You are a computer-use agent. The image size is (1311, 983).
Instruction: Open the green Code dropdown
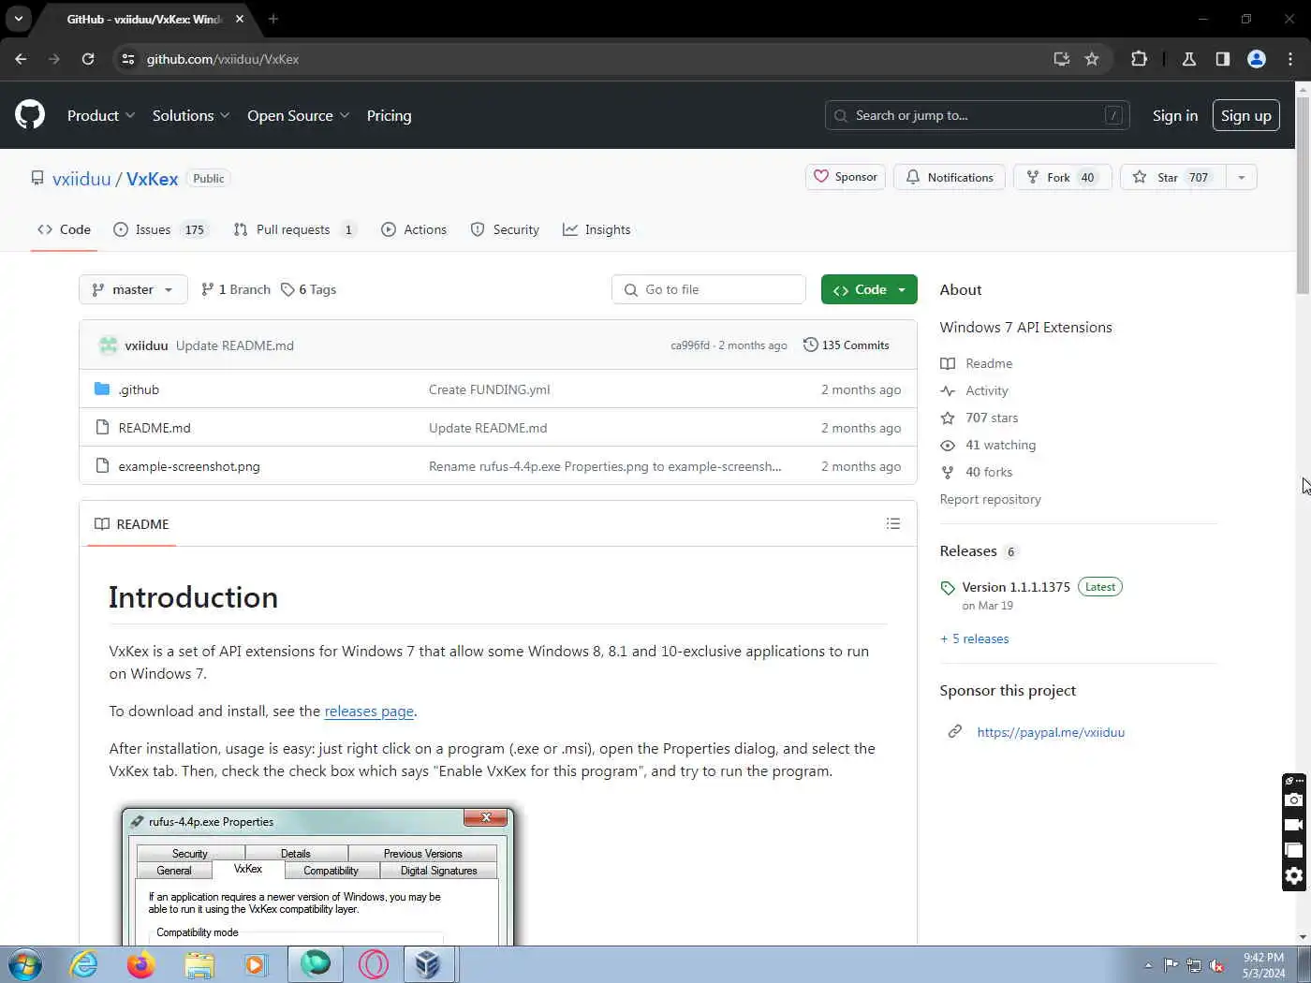click(x=869, y=289)
